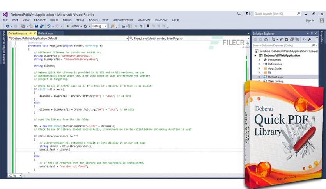Click the Bookmark icon in toolbar
The image size is (326, 189).
point(148,26)
